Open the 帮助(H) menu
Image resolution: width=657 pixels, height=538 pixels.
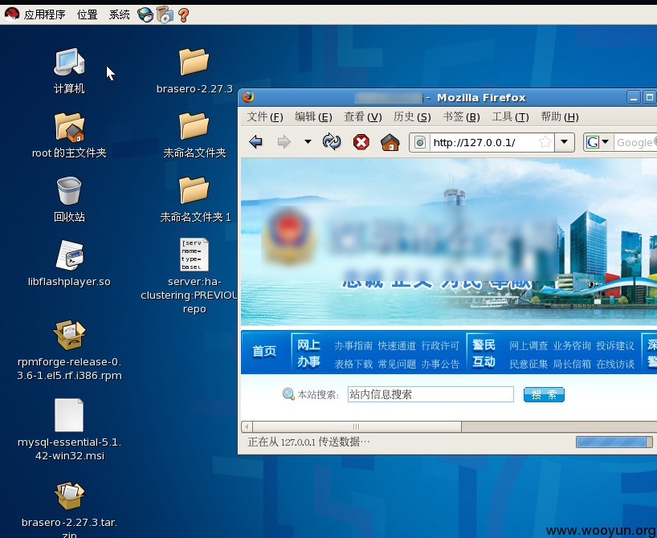560,117
